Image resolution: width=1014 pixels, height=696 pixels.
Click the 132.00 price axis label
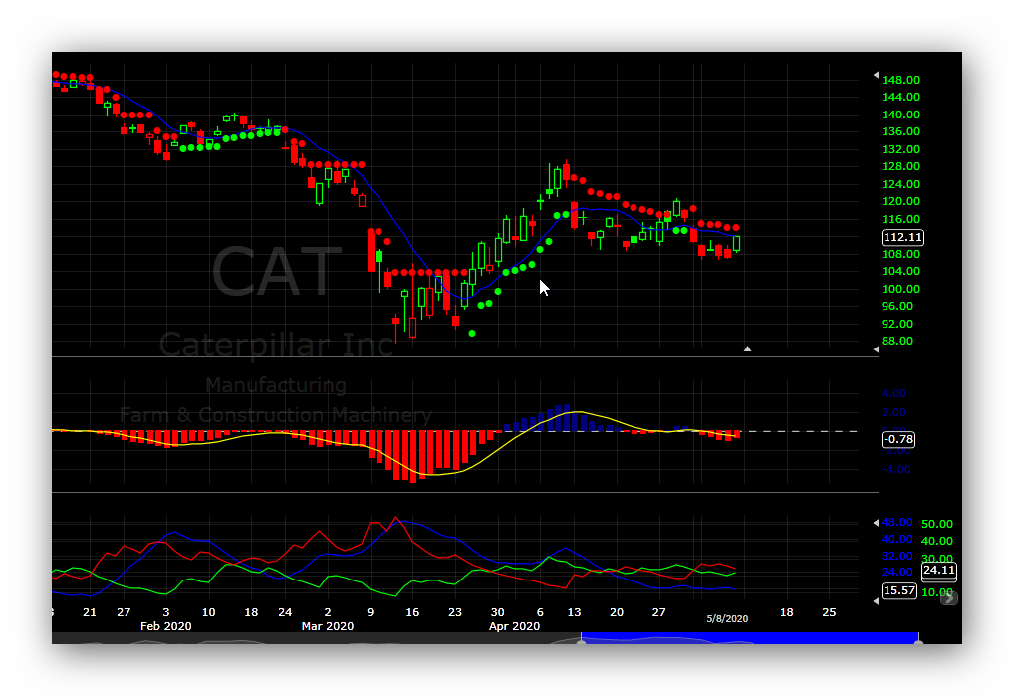pos(900,149)
